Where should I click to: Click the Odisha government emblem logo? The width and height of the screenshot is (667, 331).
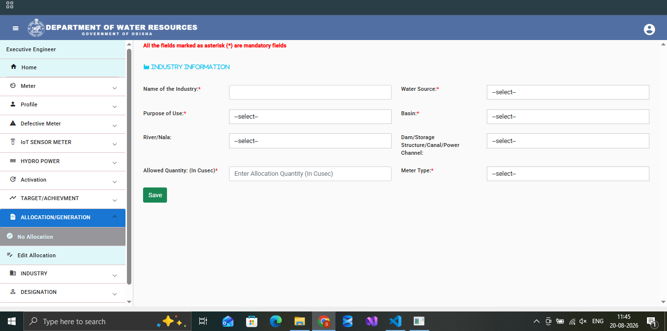tap(36, 28)
